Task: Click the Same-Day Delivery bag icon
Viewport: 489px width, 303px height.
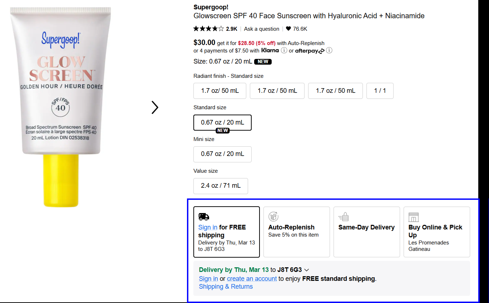Action: point(344,217)
